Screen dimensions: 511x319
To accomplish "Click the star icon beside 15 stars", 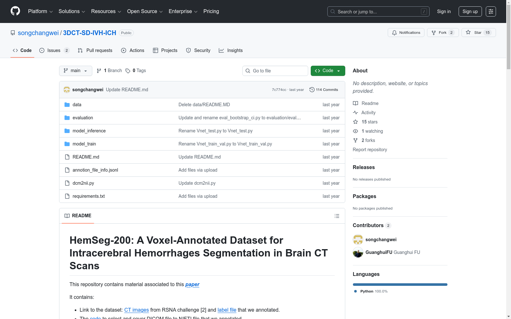I will click(x=355, y=122).
